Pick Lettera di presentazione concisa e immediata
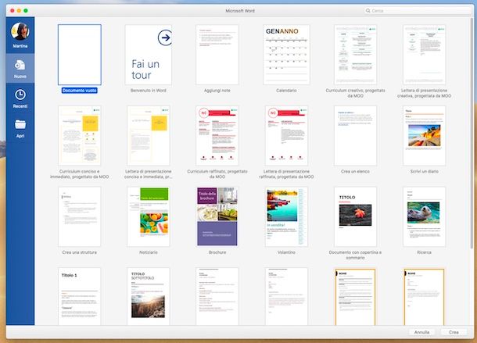The image size is (477, 343). (149, 136)
